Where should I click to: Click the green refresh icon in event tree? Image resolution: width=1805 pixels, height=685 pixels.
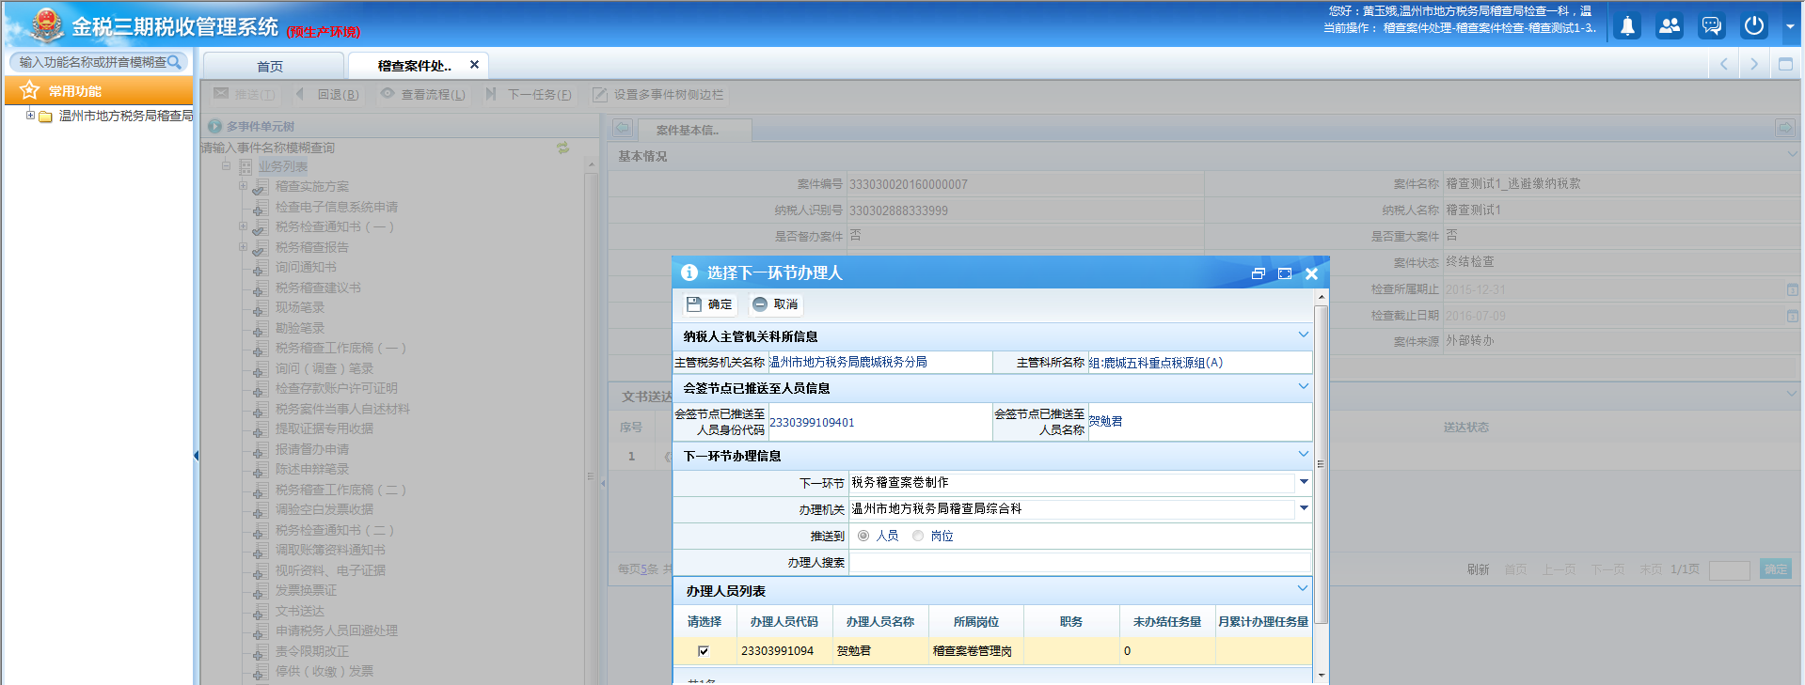click(562, 148)
